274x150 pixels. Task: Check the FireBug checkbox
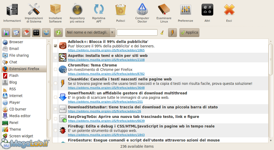pos(56,131)
